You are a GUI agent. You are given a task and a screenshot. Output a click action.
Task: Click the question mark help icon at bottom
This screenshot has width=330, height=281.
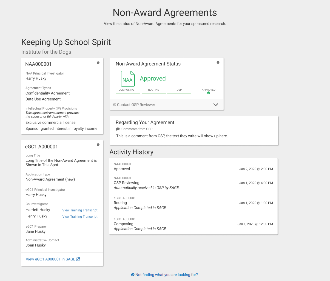[133, 275]
